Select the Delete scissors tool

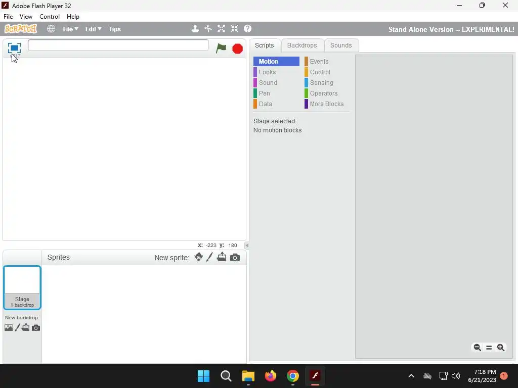[x=208, y=29]
